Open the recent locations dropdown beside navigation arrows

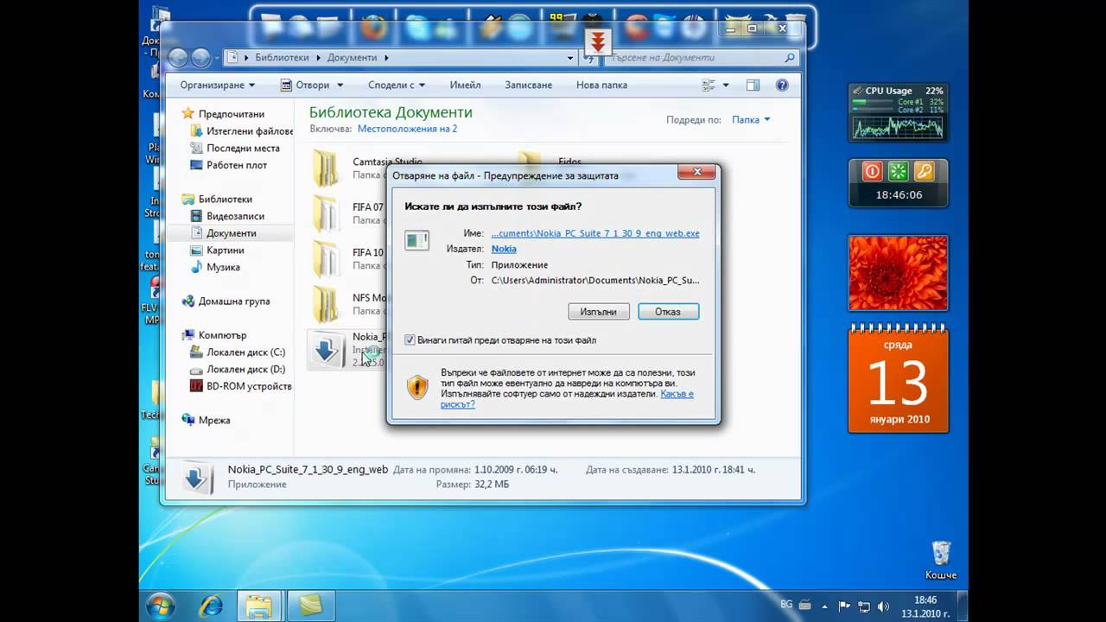[216, 59]
